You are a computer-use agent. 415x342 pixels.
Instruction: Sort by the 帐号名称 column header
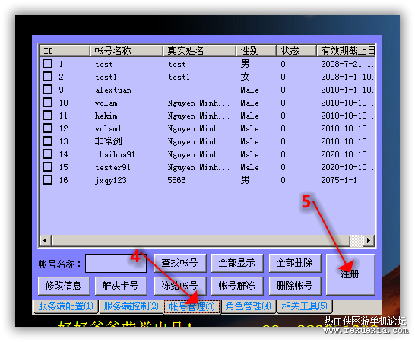click(x=126, y=51)
